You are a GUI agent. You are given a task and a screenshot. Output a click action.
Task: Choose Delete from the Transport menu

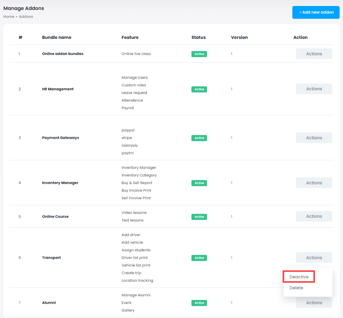[x=296, y=288]
